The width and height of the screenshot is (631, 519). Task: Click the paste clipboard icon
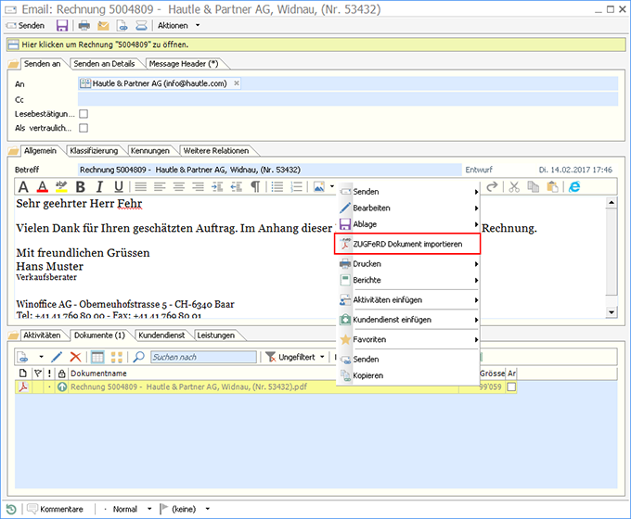[552, 187]
